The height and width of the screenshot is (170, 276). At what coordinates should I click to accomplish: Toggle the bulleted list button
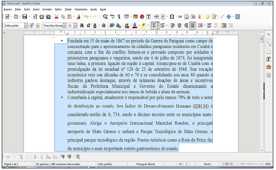coord(154,26)
